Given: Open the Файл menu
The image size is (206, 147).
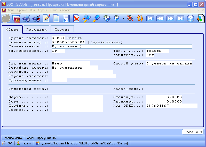Looking at the screenshot, I should pos(11,10).
